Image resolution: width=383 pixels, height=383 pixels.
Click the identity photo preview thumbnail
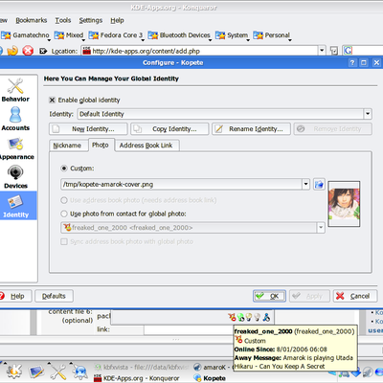click(x=344, y=204)
